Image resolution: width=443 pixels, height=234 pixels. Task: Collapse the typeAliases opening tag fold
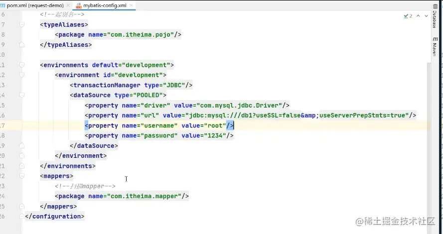point(22,25)
